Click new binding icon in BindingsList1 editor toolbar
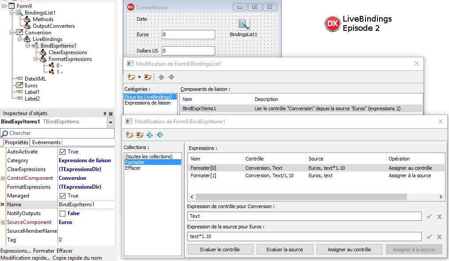The height and width of the screenshot is (261, 449). pyautogui.click(x=131, y=77)
